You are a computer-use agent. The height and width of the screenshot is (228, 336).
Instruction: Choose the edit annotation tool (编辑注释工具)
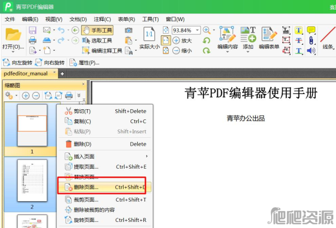tap(102, 50)
